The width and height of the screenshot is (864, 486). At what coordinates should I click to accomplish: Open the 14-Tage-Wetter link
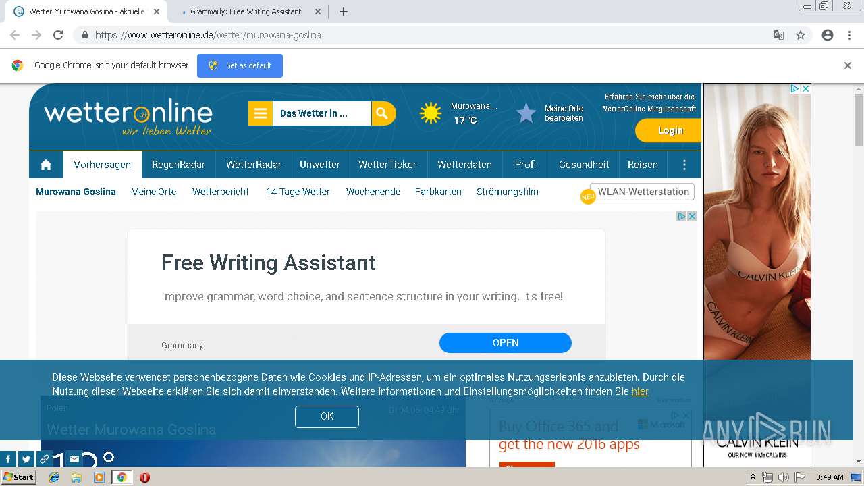[x=298, y=192]
